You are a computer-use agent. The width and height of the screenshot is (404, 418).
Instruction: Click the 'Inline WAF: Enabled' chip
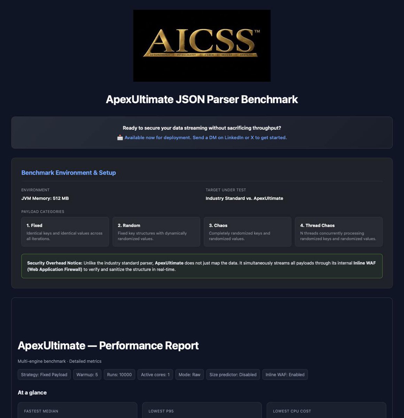285,375
